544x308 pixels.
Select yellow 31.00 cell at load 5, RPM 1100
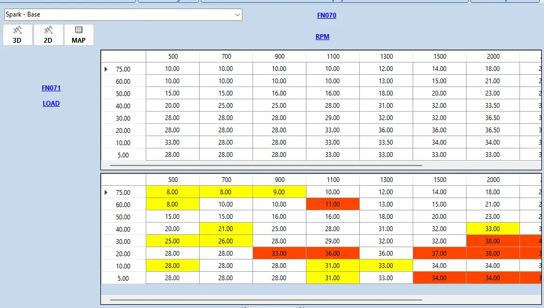[x=333, y=278]
